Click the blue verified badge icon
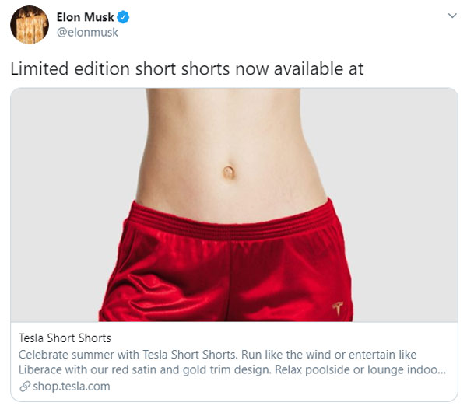The image size is (467, 406). tap(122, 17)
